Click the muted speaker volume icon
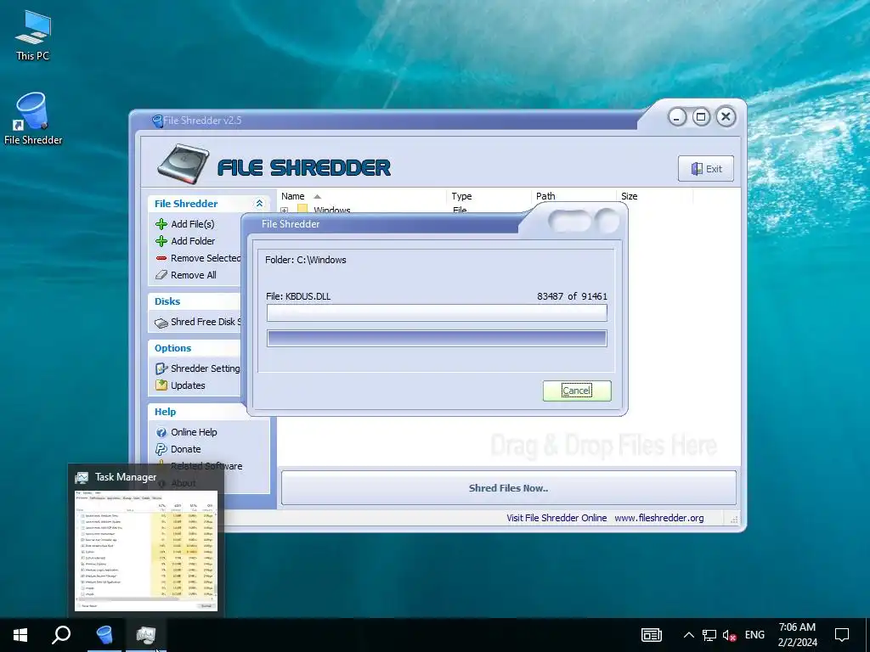Viewport: 870px width, 652px height. pos(729,635)
